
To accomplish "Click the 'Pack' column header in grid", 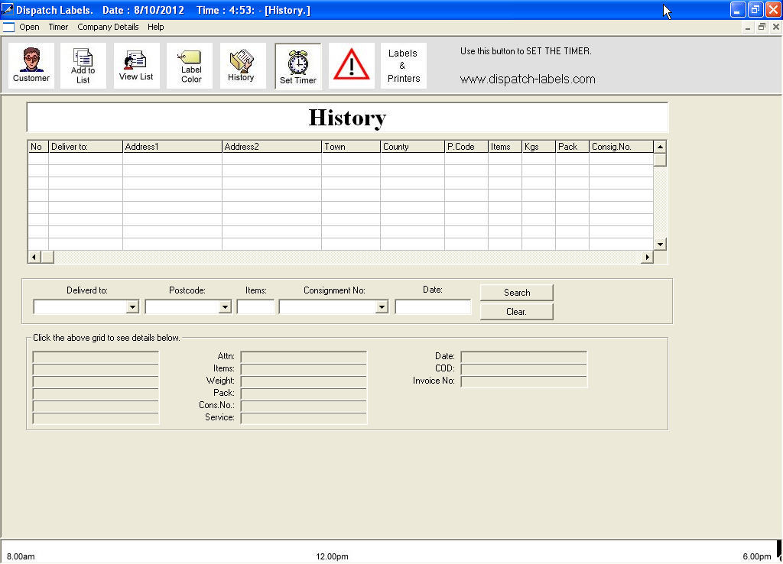I will click(572, 147).
